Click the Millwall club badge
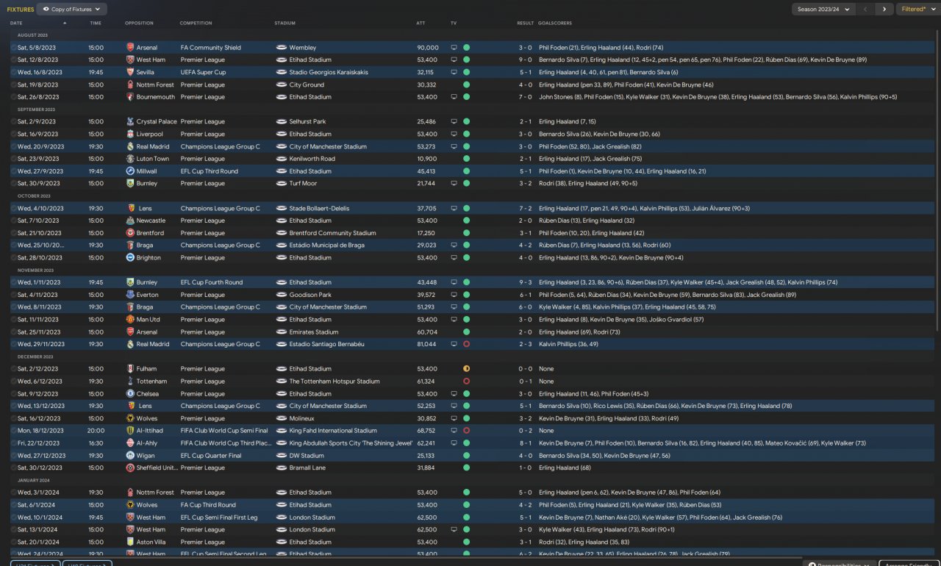941x566 pixels. (130, 171)
